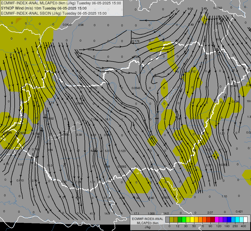Viewport: 251px width, 231px height.
Task: Select the 0.176 grid value
Action: (x=136, y=41)
